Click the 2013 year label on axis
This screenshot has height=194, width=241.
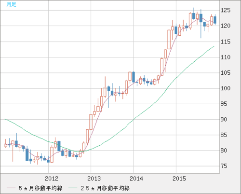pyautogui.click(x=94, y=179)
